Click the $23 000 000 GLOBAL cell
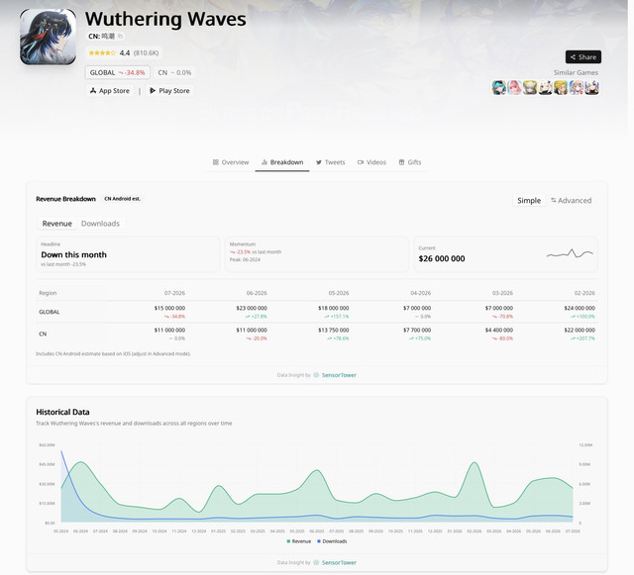This screenshot has height=575, width=634. (x=252, y=308)
